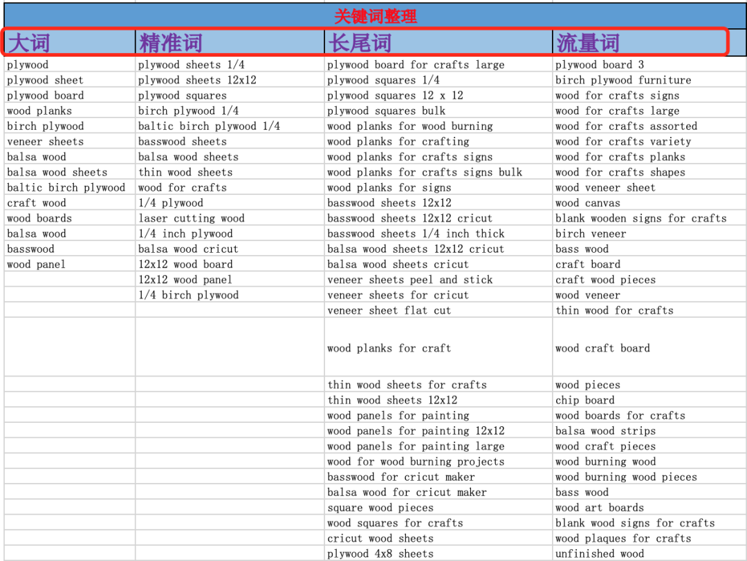Click the cell 'thin wood sheets'
This screenshot has width=747, height=561.
click(x=230, y=172)
